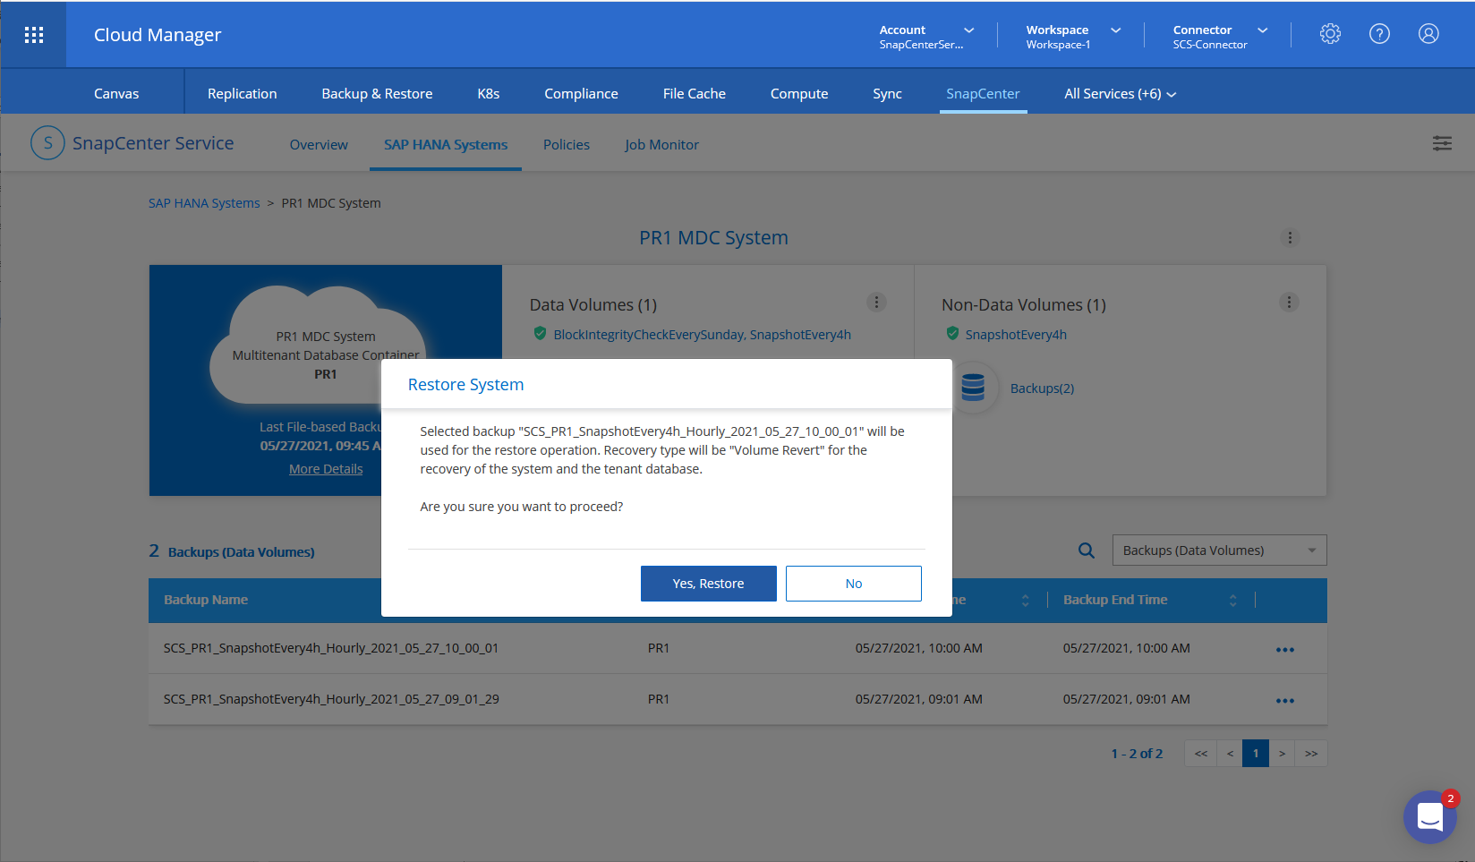Open the filter settings sliders icon
The image size is (1475, 862).
1442,143
